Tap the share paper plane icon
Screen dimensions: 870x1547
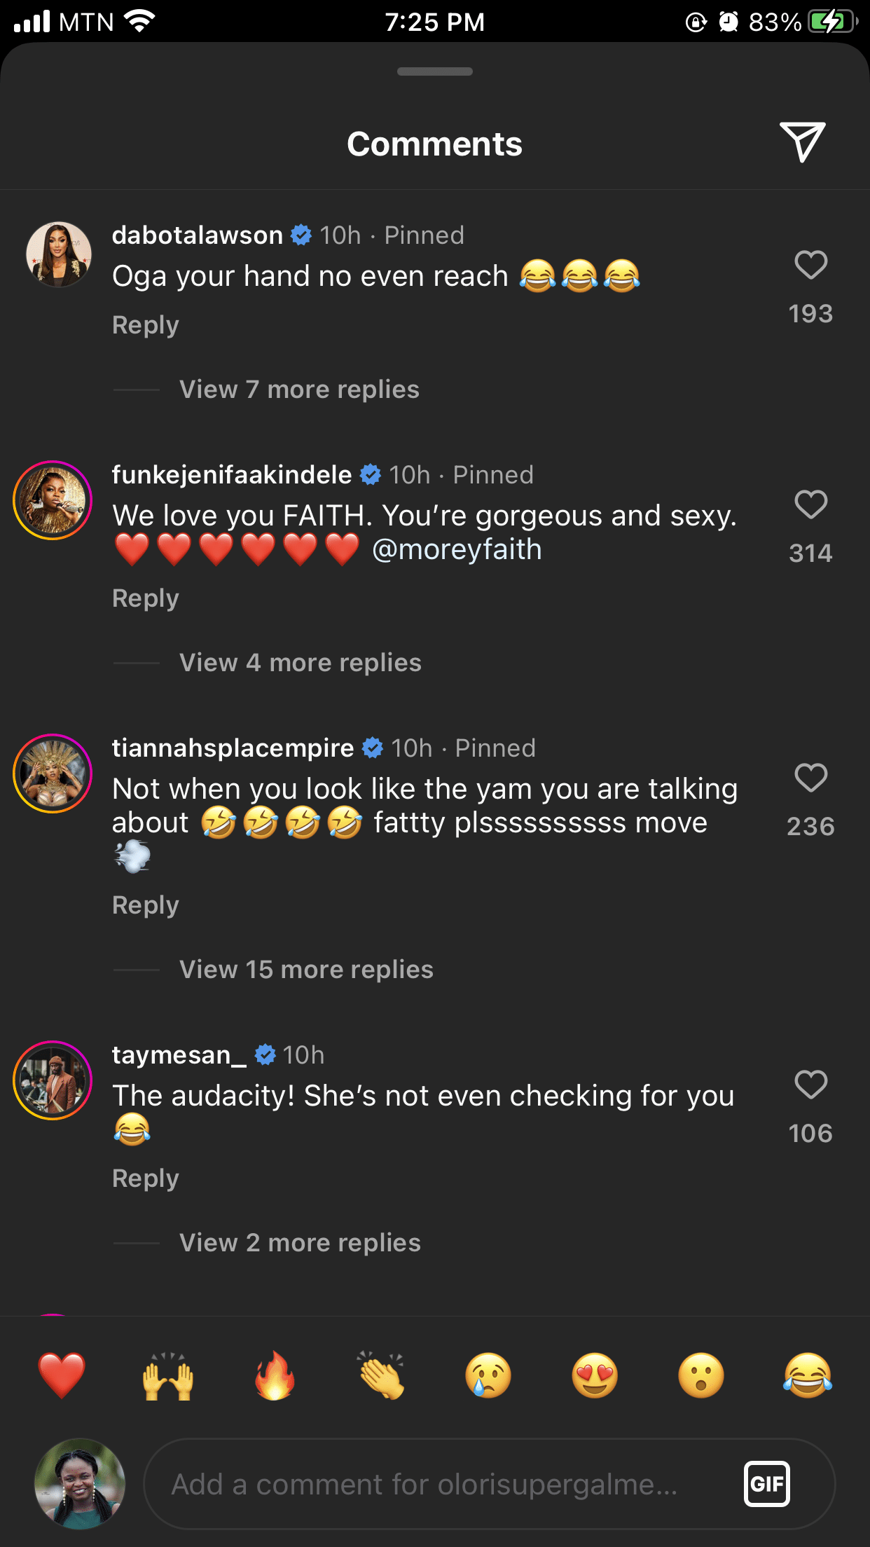[x=802, y=142]
